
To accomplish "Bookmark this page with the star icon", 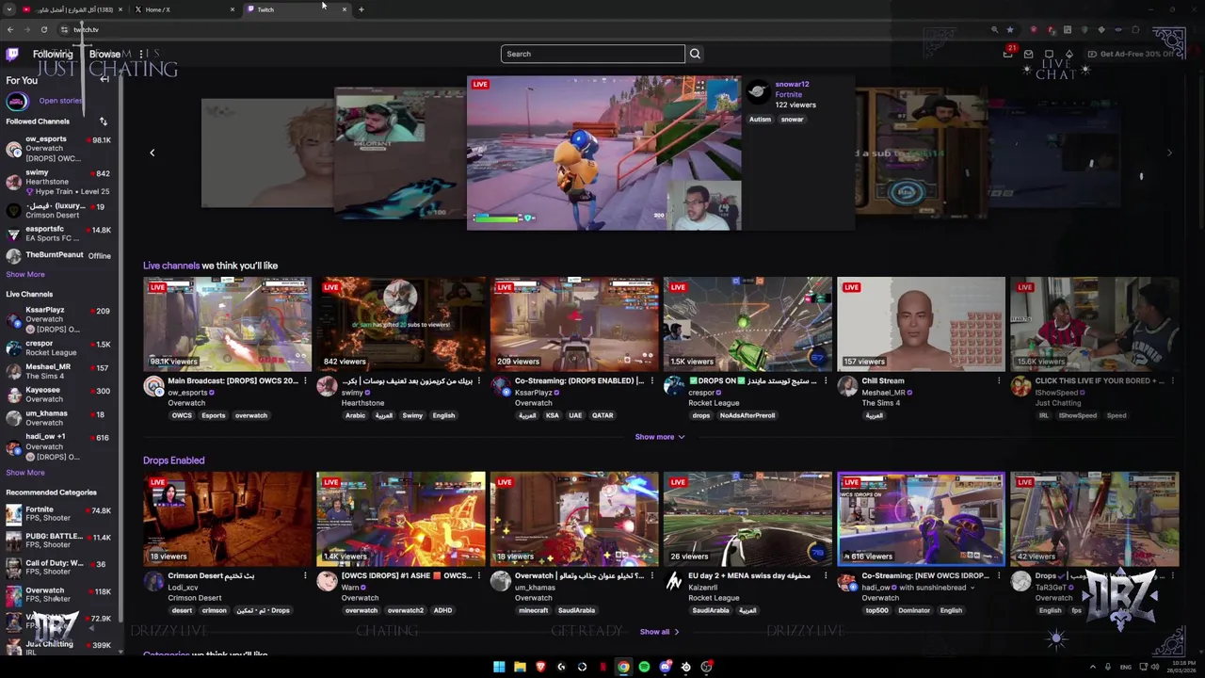I will pos(1009,30).
